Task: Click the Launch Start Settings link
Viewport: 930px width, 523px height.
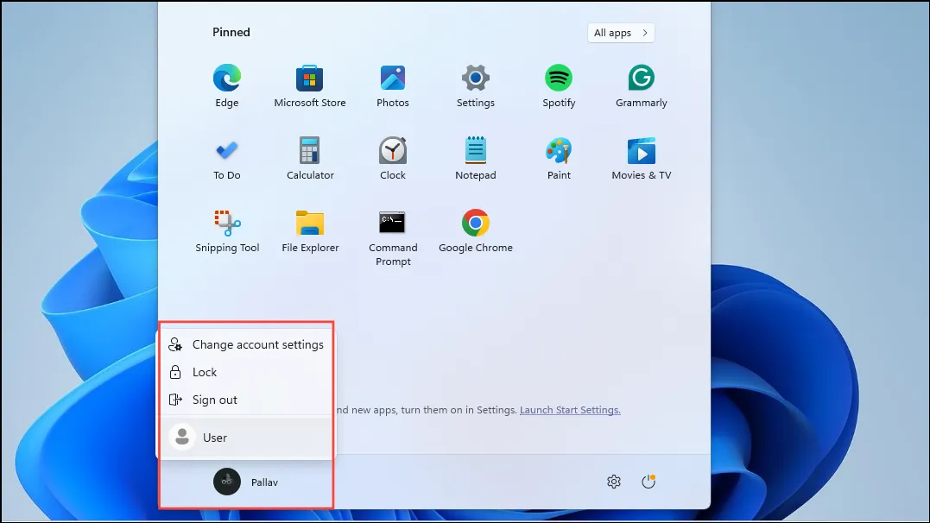Action: (570, 410)
